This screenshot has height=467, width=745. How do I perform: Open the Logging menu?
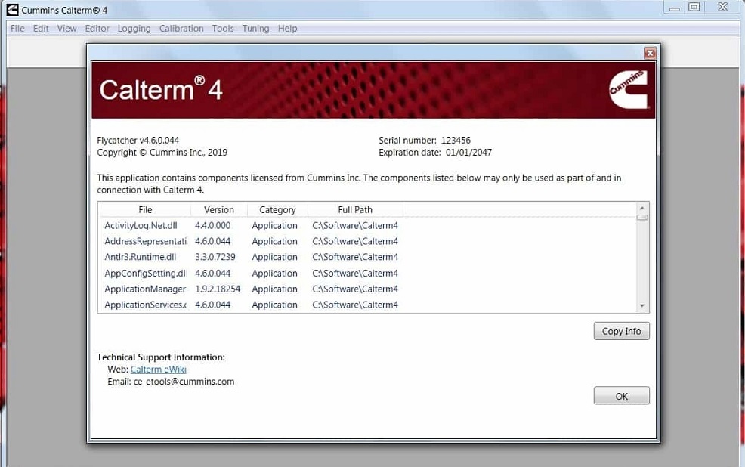[134, 29]
